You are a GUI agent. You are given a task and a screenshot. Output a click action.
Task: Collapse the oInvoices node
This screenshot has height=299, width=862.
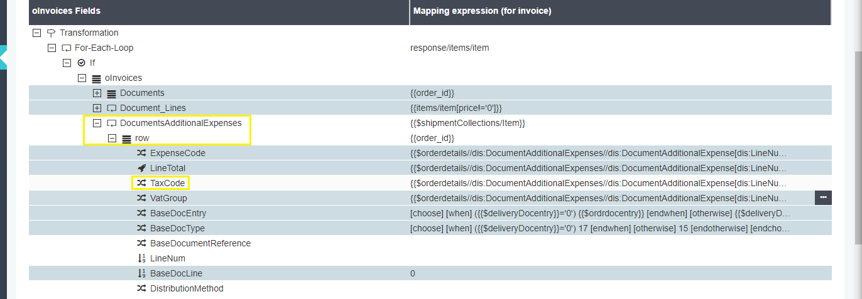82,78
